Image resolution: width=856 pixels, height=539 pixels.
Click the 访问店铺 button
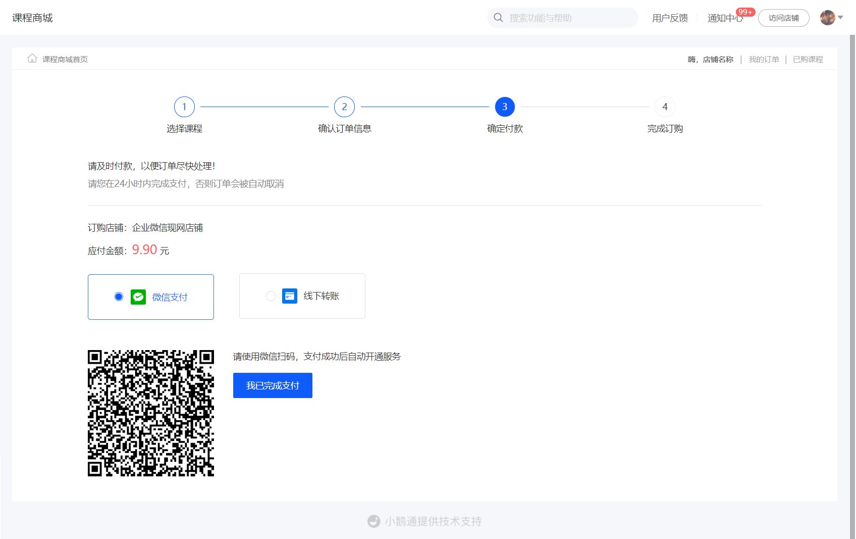(784, 18)
